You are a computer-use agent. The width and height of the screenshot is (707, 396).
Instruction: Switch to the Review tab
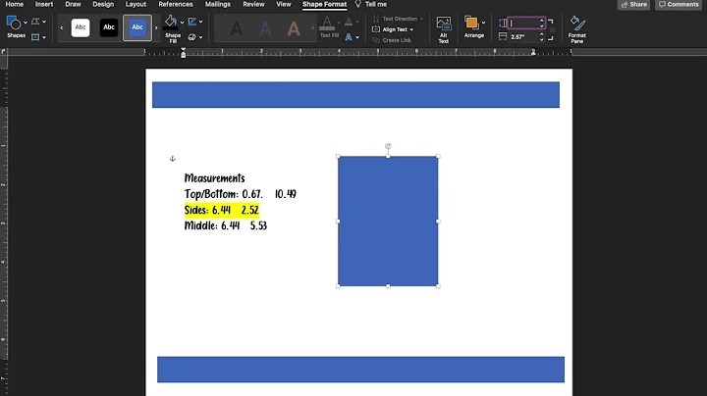[253, 4]
